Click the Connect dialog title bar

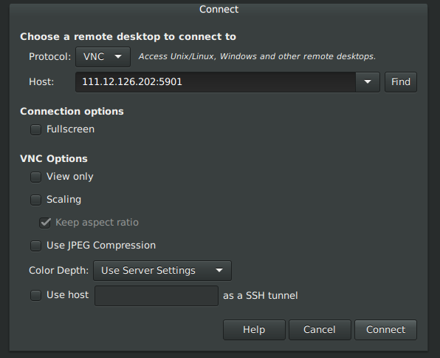[x=219, y=10]
